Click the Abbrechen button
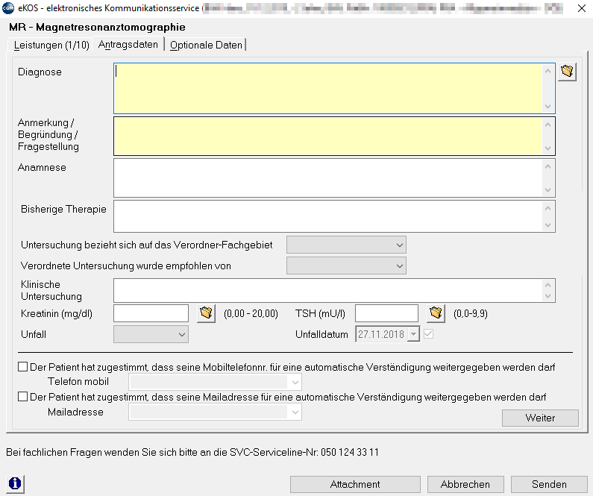 click(465, 484)
